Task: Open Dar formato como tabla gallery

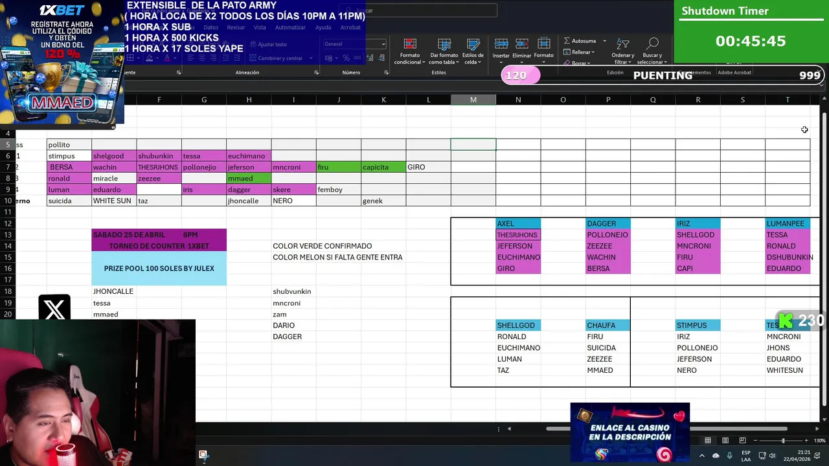Action: pyautogui.click(x=444, y=50)
